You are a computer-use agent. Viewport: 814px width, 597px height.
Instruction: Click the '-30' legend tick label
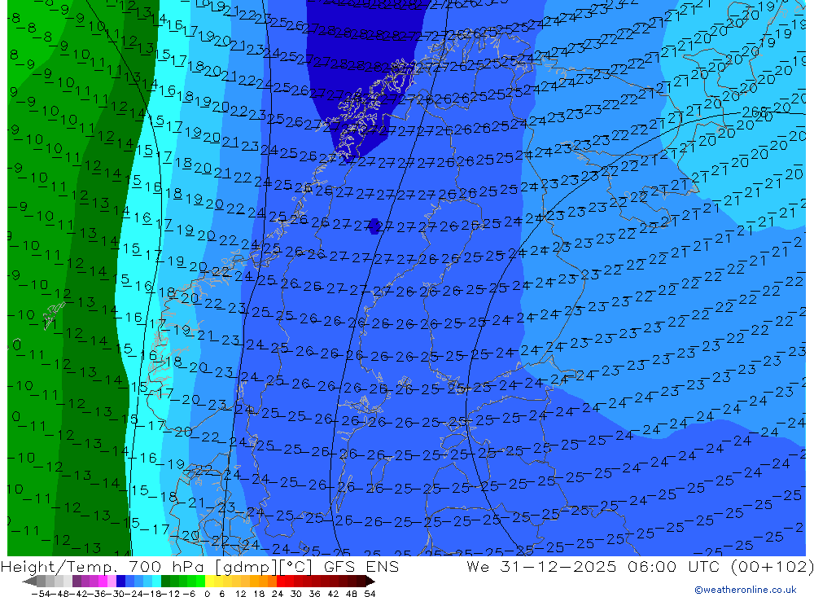[x=116, y=594]
